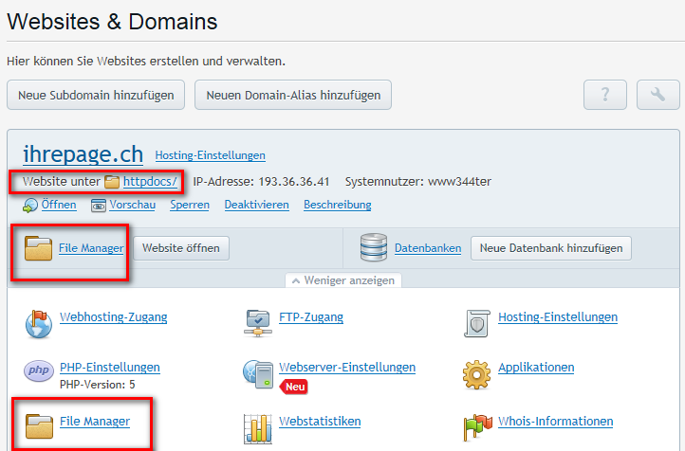This screenshot has width=685, height=451.
Task: Click the Webserver-Einstellungen server icon
Action: pyautogui.click(x=258, y=372)
